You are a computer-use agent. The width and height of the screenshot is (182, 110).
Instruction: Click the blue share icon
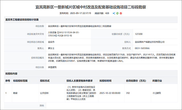(x=114, y=13)
